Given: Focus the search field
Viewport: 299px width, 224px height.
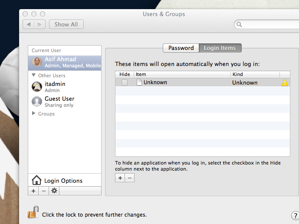Looking at the screenshot, I should [267, 24].
